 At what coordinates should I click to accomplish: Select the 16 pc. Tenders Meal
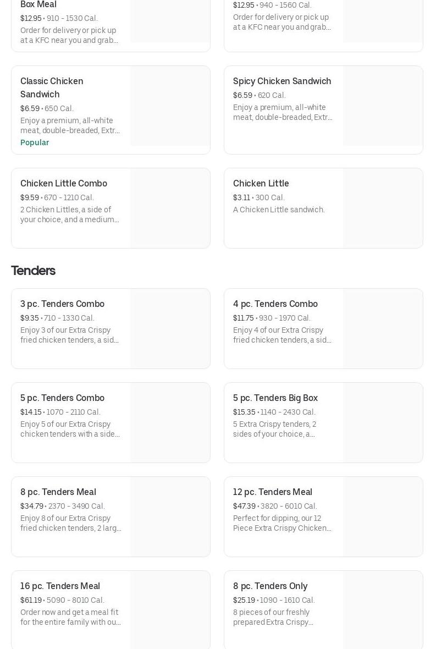60,586
